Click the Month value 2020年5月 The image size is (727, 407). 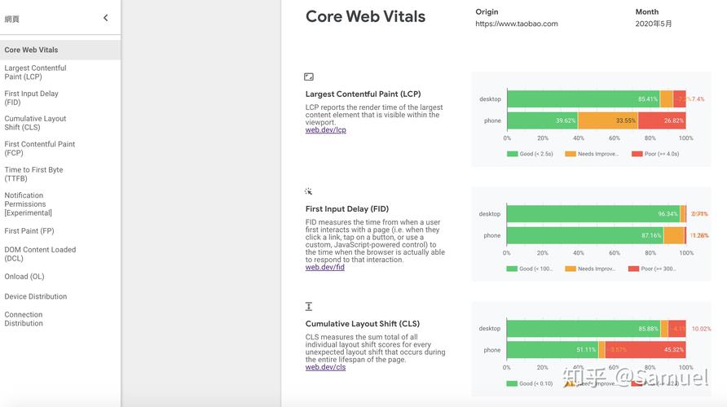point(654,24)
